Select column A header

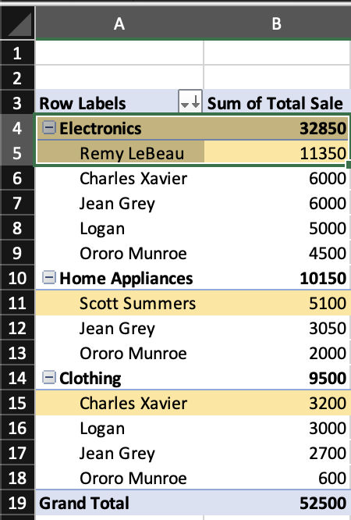(x=119, y=23)
